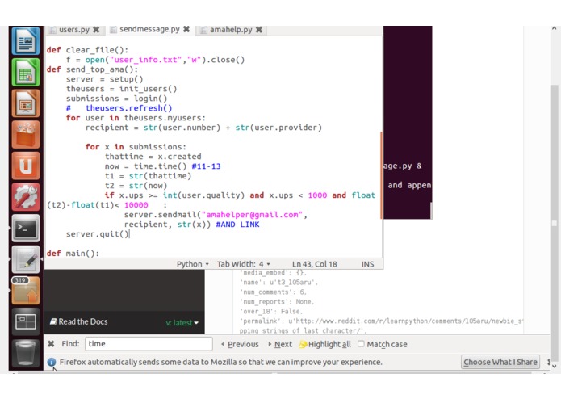Screen dimensions: 561x399
Task: Open Update Manager icon showing 319
Action: click(x=26, y=290)
